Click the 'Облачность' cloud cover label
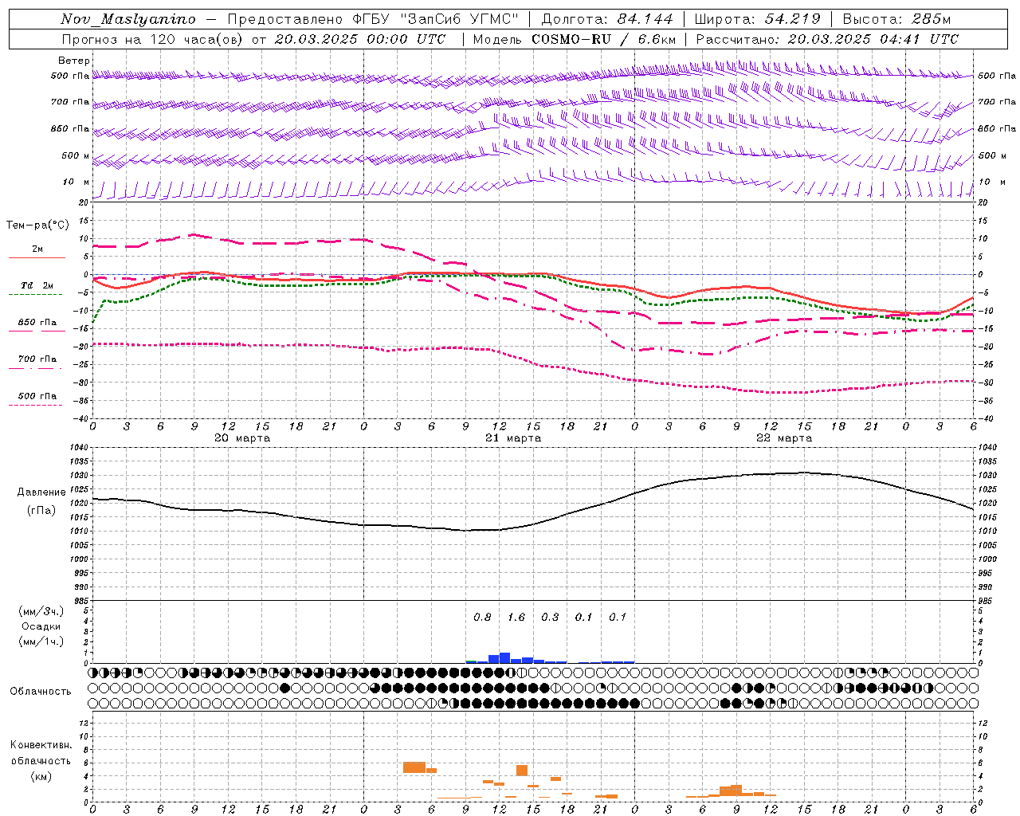1020x816 pixels. (x=41, y=692)
